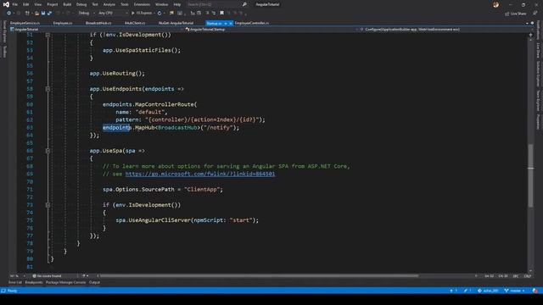Click the search magnifier icon

244,4
